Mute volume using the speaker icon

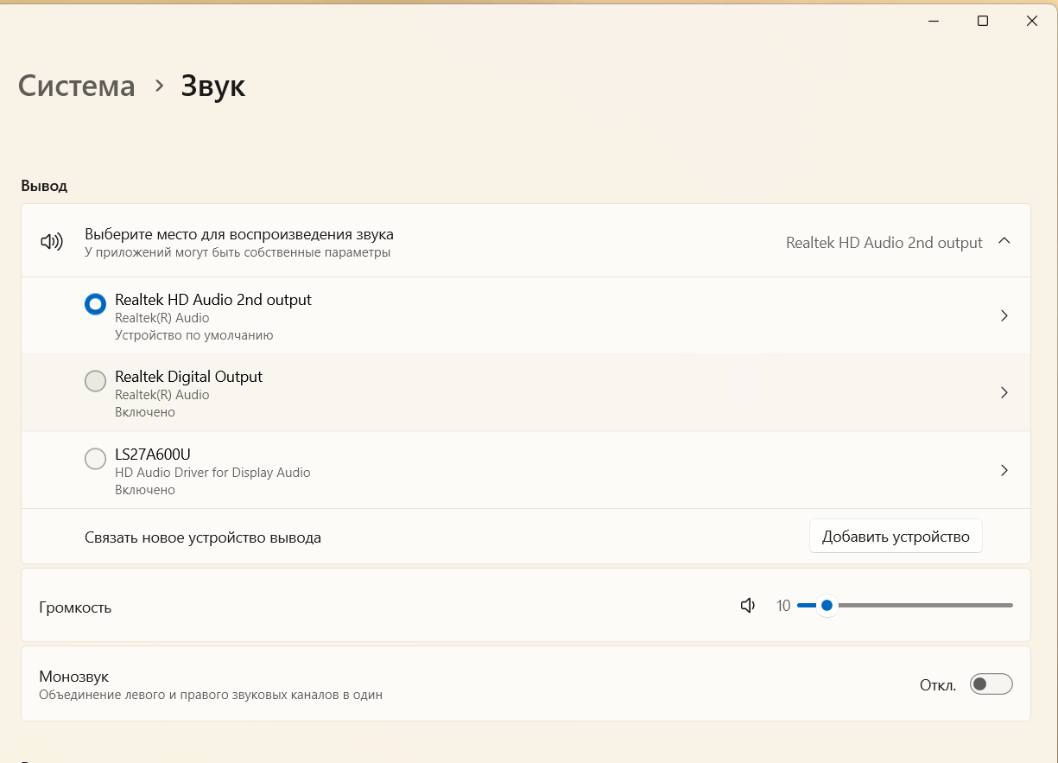pos(748,606)
